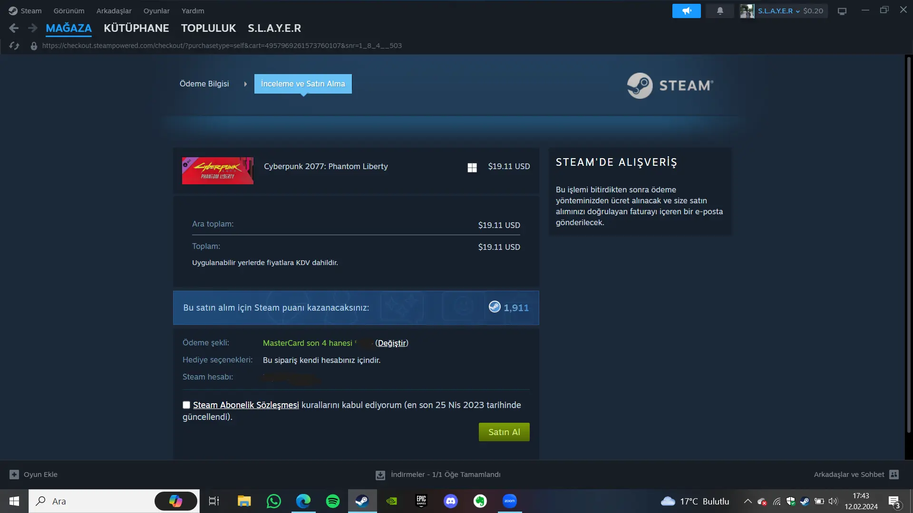
Task: Click the padlock security icon
Action: (x=34, y=46)
